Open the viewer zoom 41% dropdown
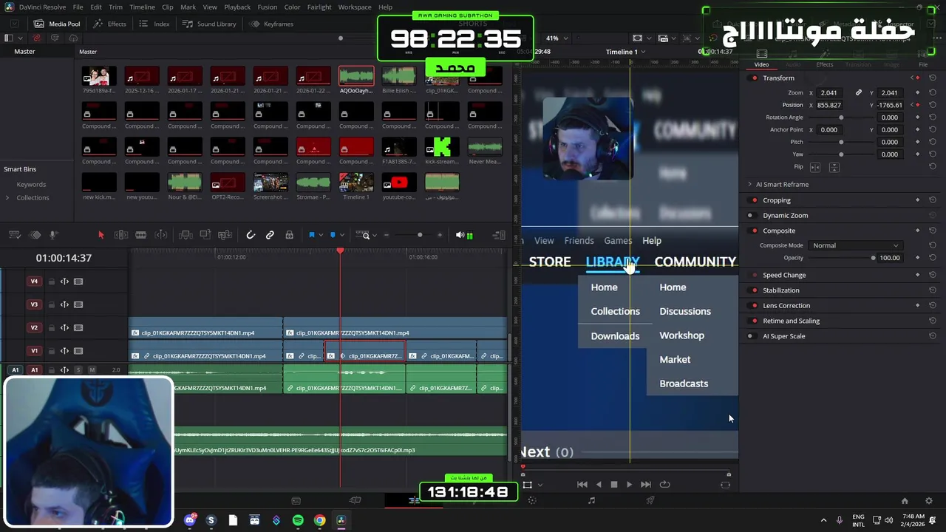The image size is (946, 532). point(557,38)
